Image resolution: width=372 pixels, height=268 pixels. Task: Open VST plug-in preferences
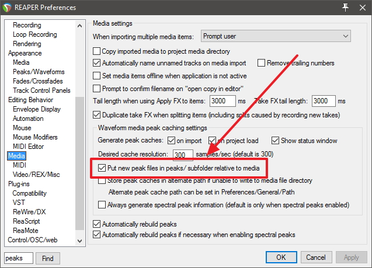click(19, 203)
